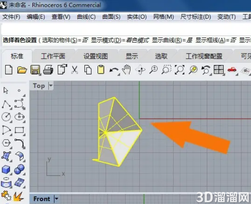Open file with the folder icon
Image resolution: width=251 pixels, height=204 pixels.
click(x=22, y=70)
